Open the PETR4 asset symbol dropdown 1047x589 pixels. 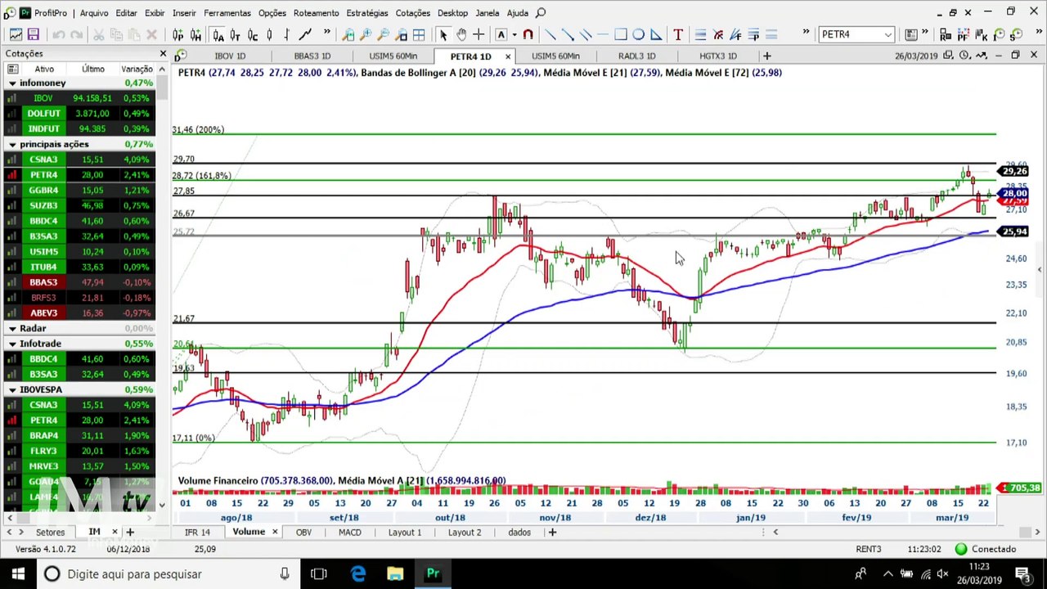[888, 34]
